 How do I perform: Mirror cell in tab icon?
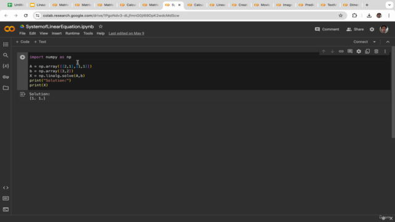(x=368, y=51)
